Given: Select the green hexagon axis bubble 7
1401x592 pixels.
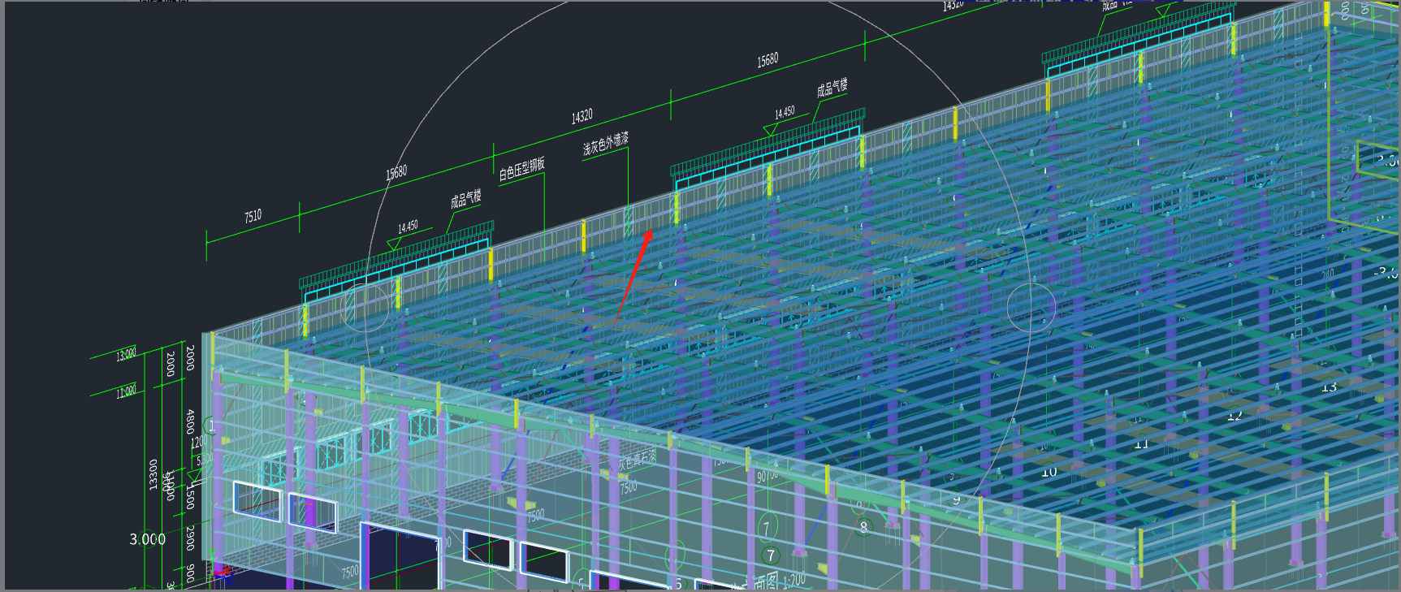Looking at the screenshot, I should 771,556.
